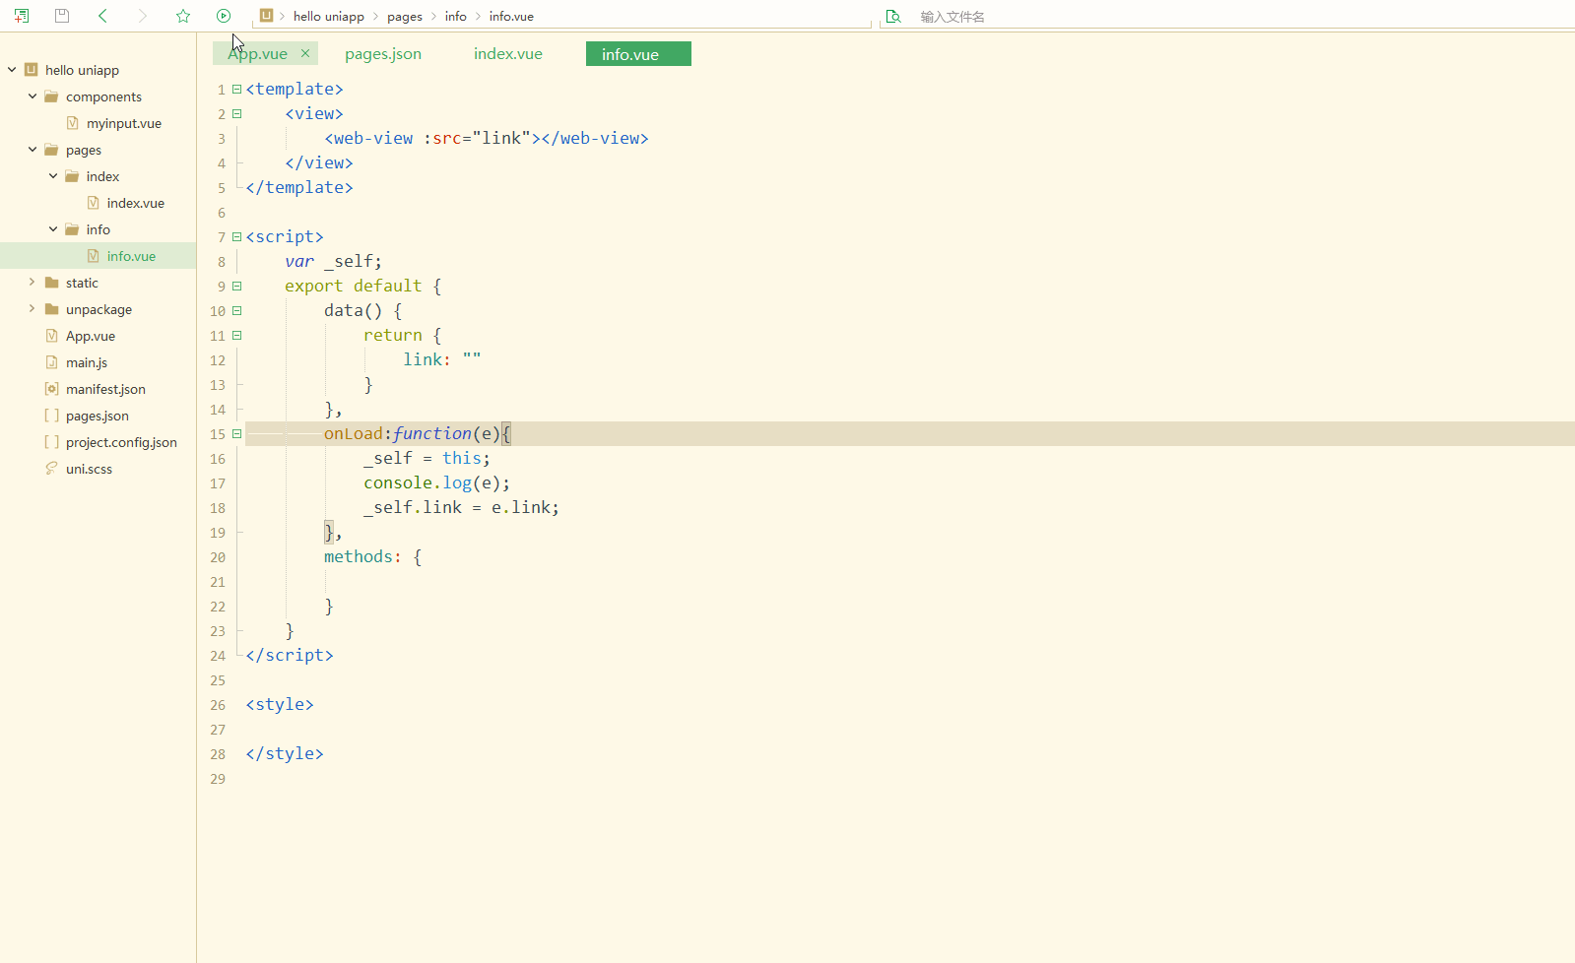Fold the onLoad function at line 15
This screenshot has width=1575, height=963.
236,434
